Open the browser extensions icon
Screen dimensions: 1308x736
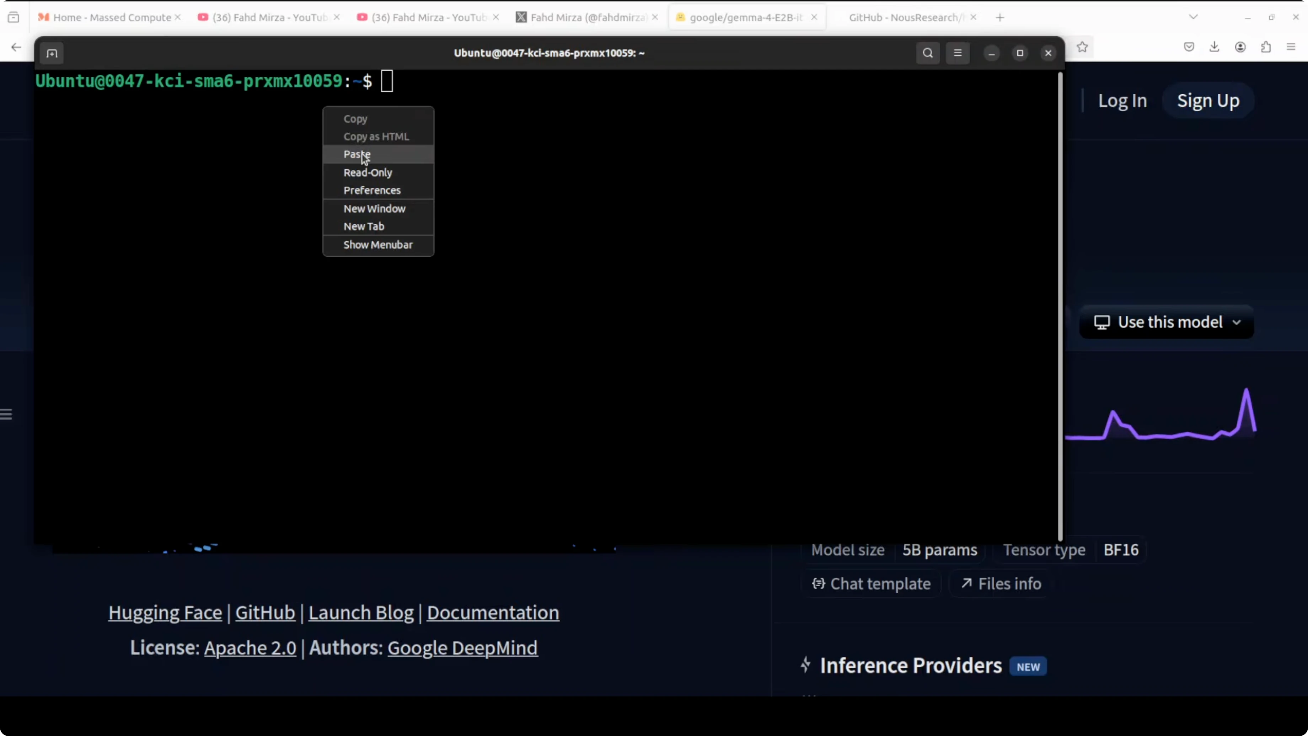coord(1266,47)
